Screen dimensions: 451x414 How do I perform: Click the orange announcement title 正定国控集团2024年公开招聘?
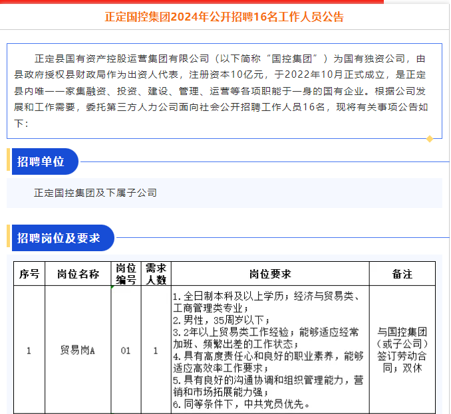225,17
